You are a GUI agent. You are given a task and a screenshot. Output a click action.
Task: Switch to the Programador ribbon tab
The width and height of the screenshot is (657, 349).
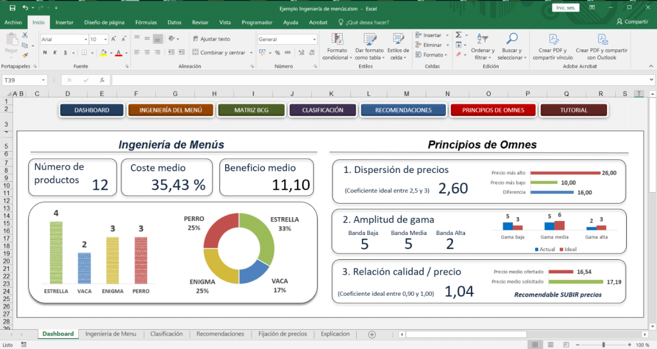257,22
